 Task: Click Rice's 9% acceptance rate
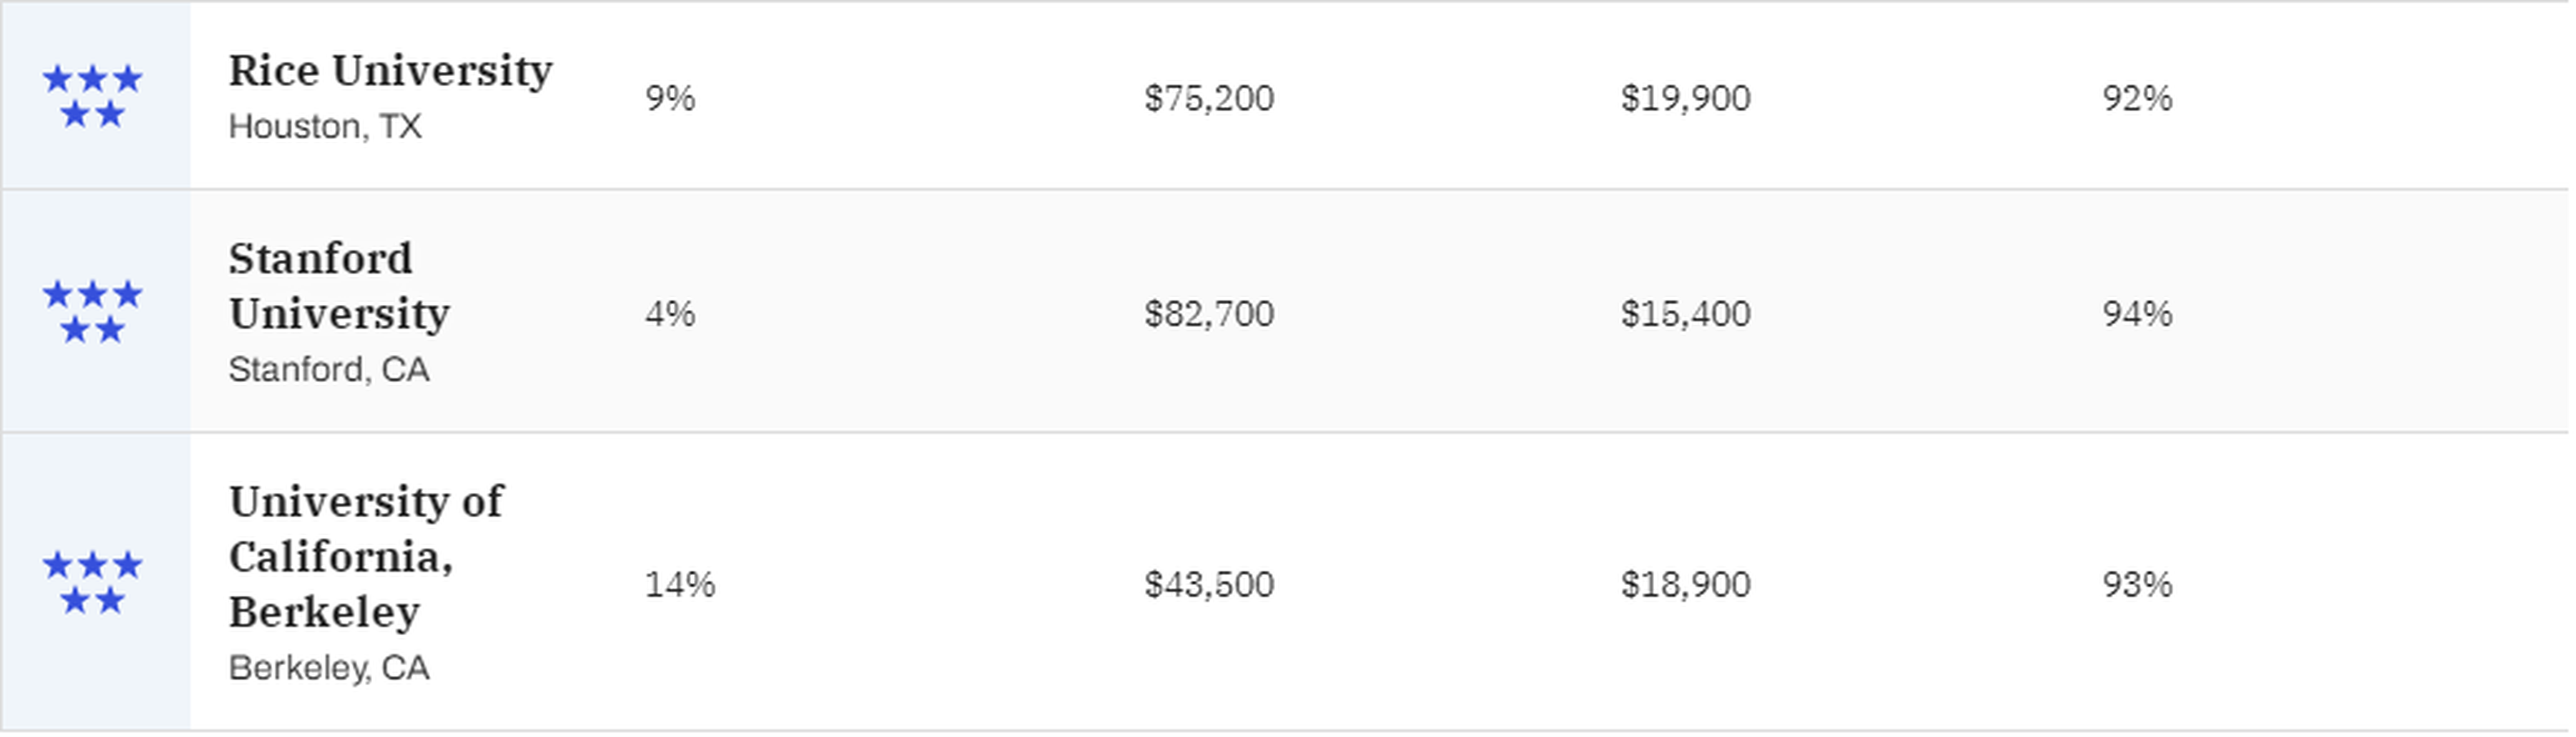pos(671,98)
